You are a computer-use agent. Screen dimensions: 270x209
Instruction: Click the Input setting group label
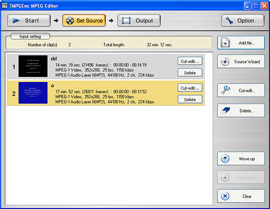30,36
